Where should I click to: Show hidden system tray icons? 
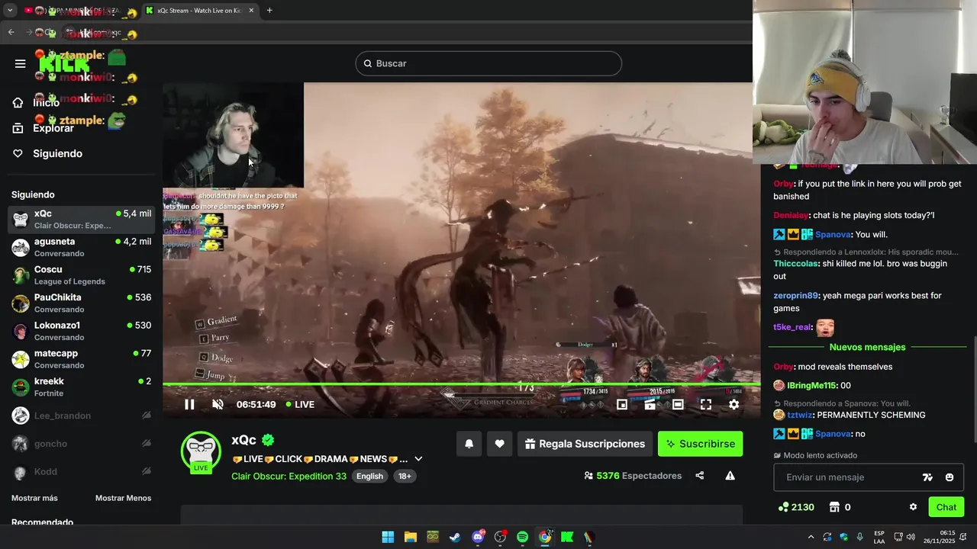pyautogui.click(x=811, y=537)
